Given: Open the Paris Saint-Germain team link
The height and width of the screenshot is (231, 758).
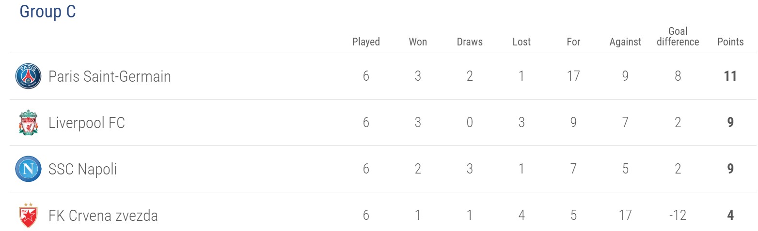Looking at the screenshot, I should click(110, 76).
